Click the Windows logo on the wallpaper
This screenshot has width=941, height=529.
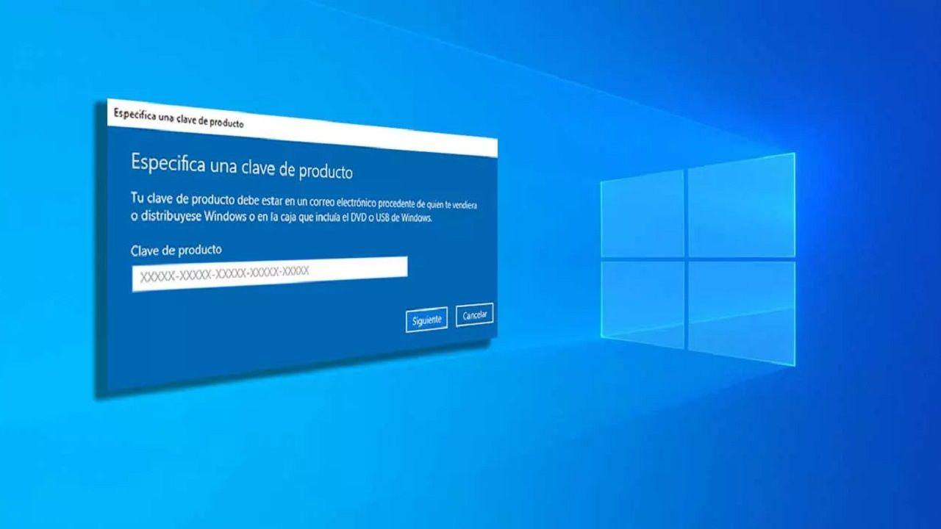click(698, 259)
